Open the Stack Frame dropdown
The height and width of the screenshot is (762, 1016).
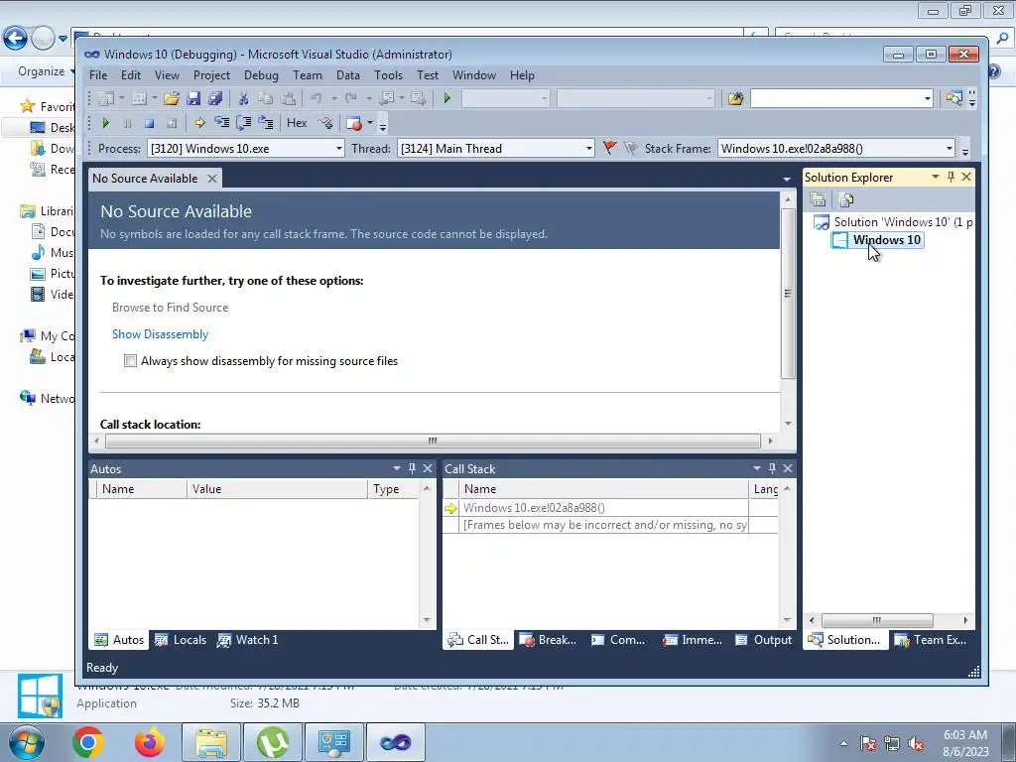coord(949,149)
